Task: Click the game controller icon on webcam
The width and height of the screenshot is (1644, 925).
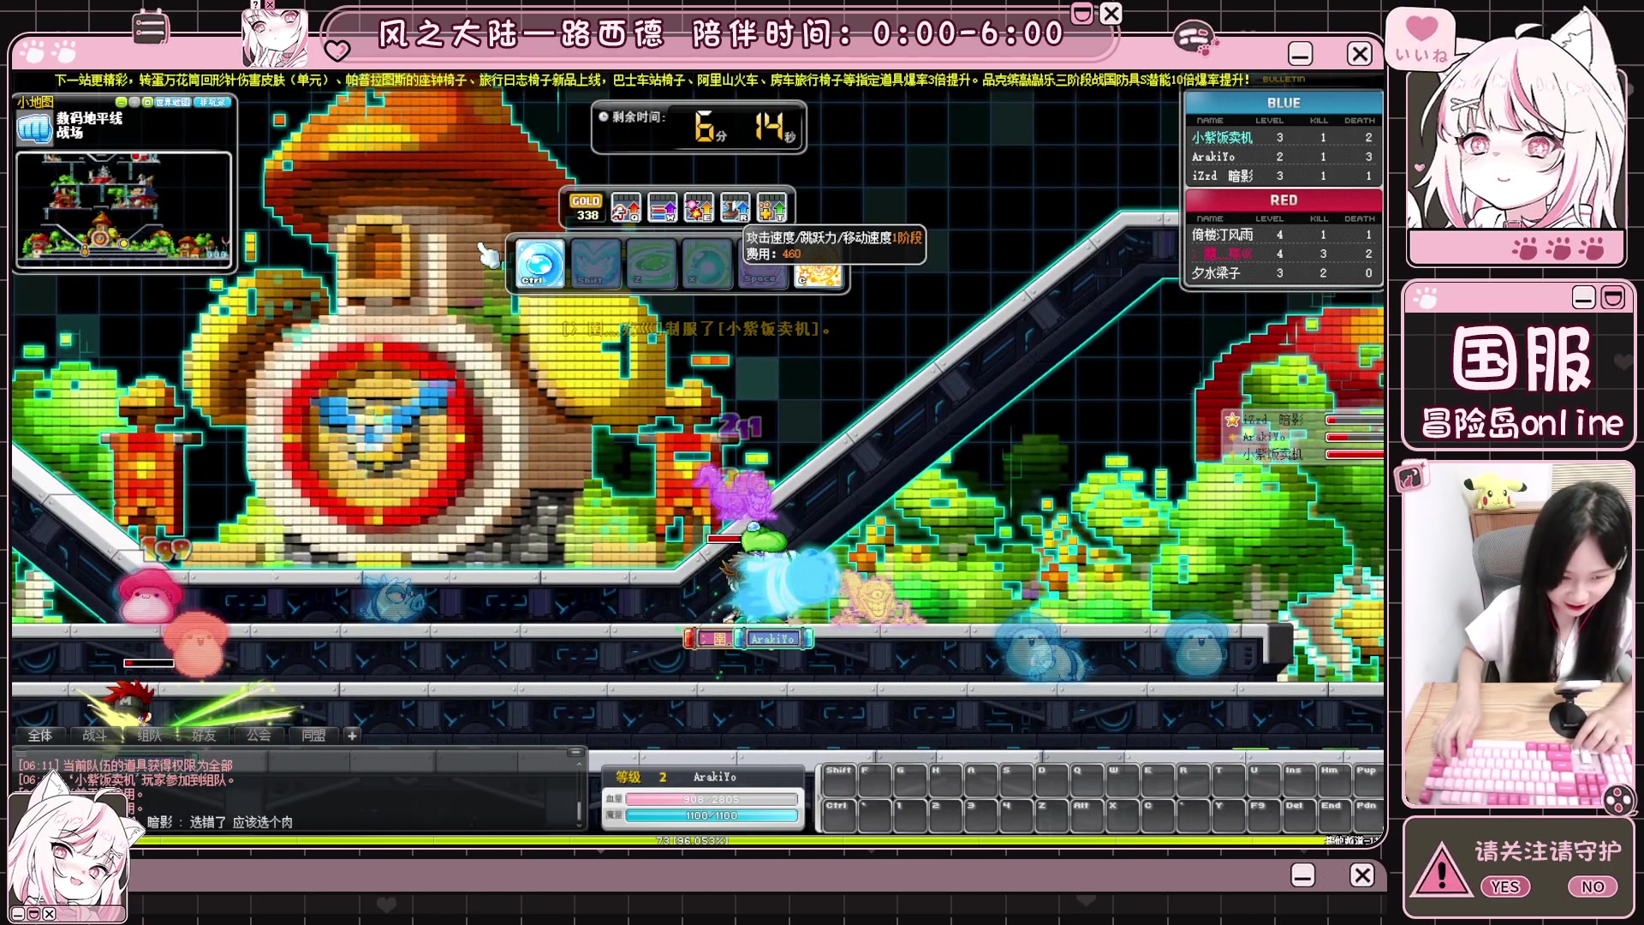Action: pyautogui.click(x=1617, y=800)
